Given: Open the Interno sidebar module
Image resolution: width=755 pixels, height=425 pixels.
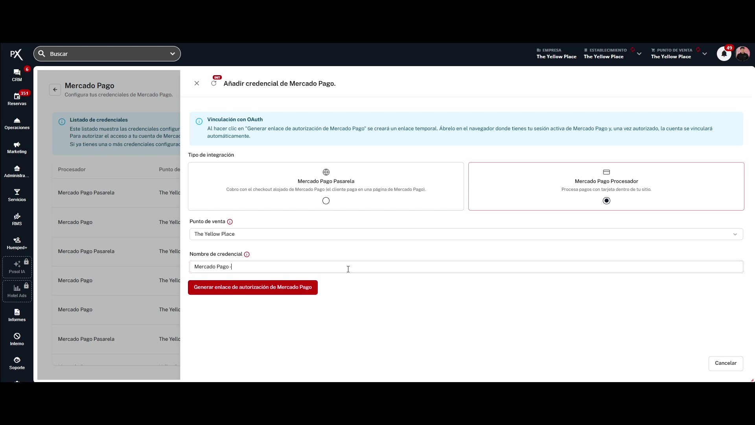Looking at the screenshot, I should pyautogui.click(x=17, y=339).
